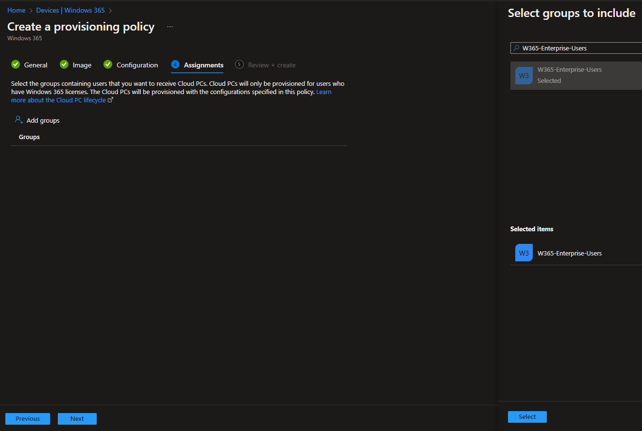This screenshot has height=431, width=642.
Task: Click the green checkmark next to Configuration
Action: coord(108,64)
